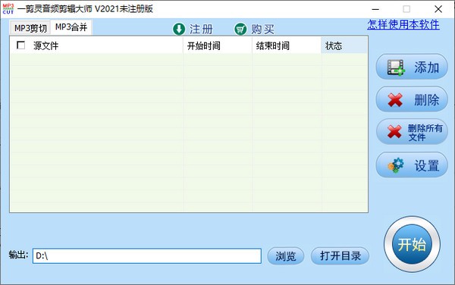This screenshot has width=455, height=285.
Task: Click the green download icon beside 注册
Action: 179,29
